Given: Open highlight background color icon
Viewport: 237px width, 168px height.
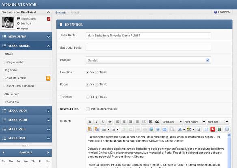Looking at the screenshot, I should coord(189,129).
